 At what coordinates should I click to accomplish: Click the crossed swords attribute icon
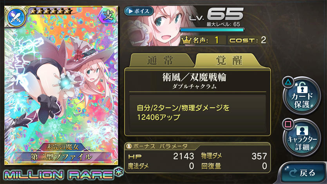click(16, 17)
